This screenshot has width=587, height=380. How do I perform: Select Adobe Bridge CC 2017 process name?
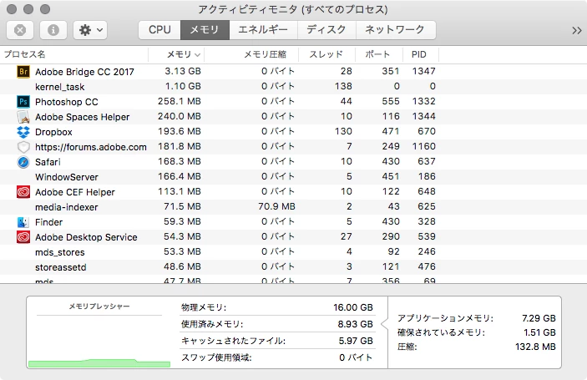point(84,72)
